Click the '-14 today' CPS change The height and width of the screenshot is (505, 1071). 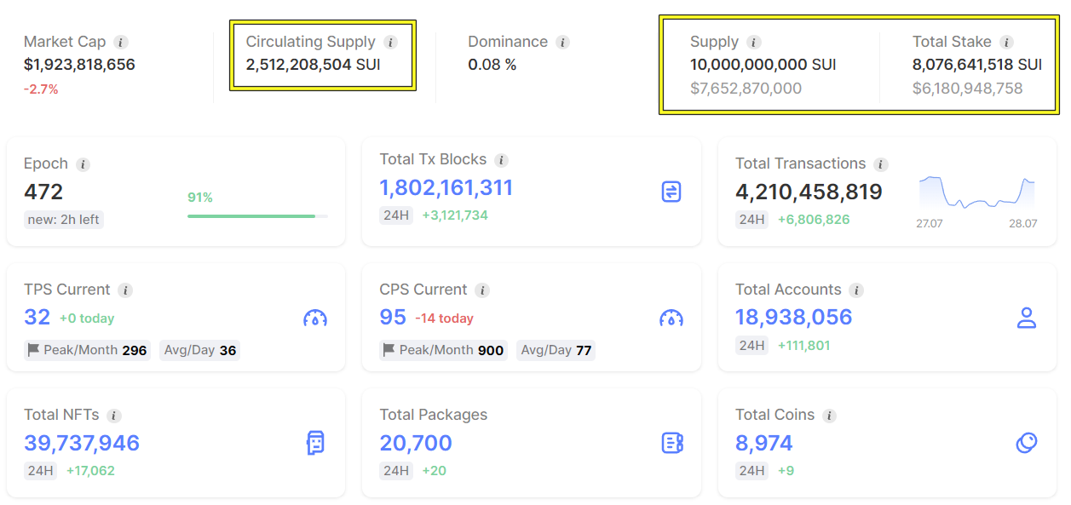pos(444,318)
